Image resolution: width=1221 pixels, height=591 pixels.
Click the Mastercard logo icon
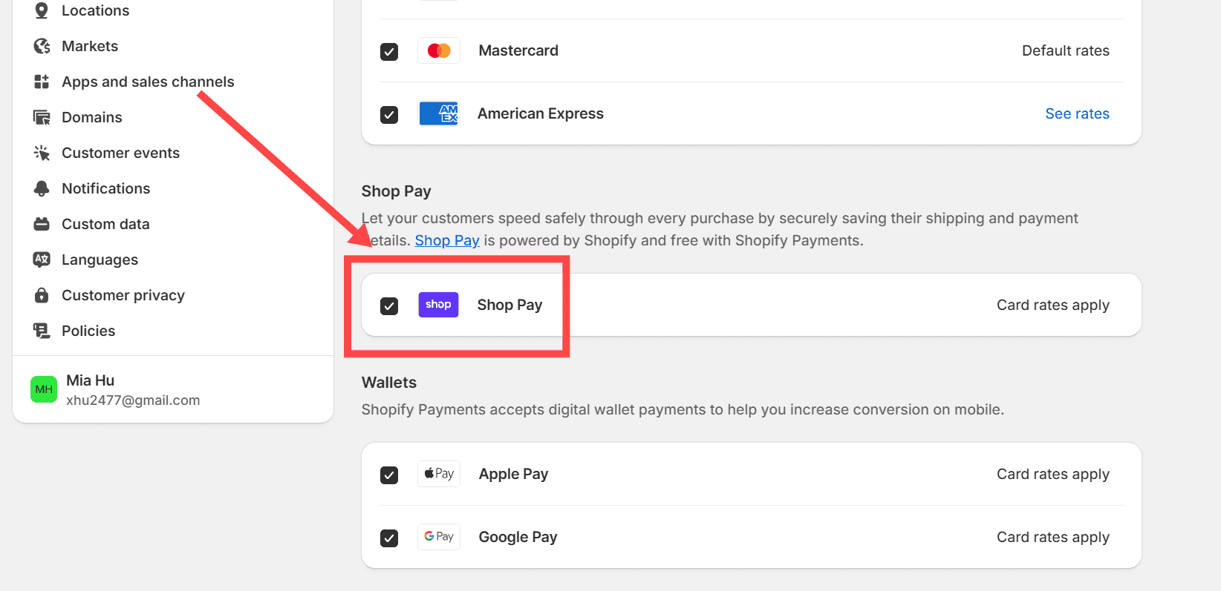438,50
